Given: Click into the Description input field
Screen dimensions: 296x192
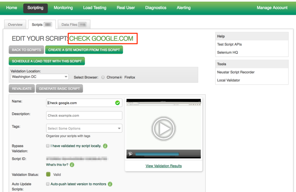Looking at the screenshot, I should 84,115.
